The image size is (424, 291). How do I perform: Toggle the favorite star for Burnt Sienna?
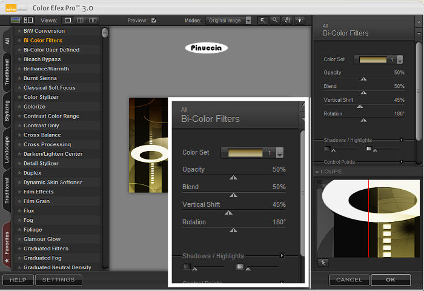pyautogui.click(x=19, y=78)
